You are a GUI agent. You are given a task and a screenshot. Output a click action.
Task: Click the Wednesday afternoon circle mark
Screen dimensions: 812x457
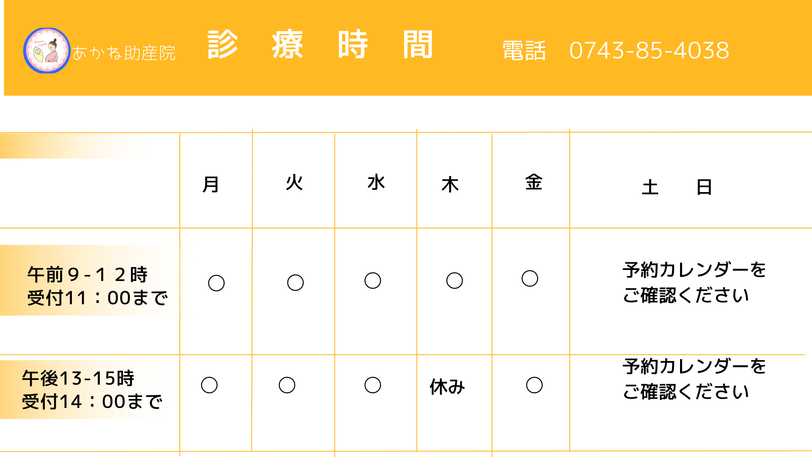click(373, 385)
